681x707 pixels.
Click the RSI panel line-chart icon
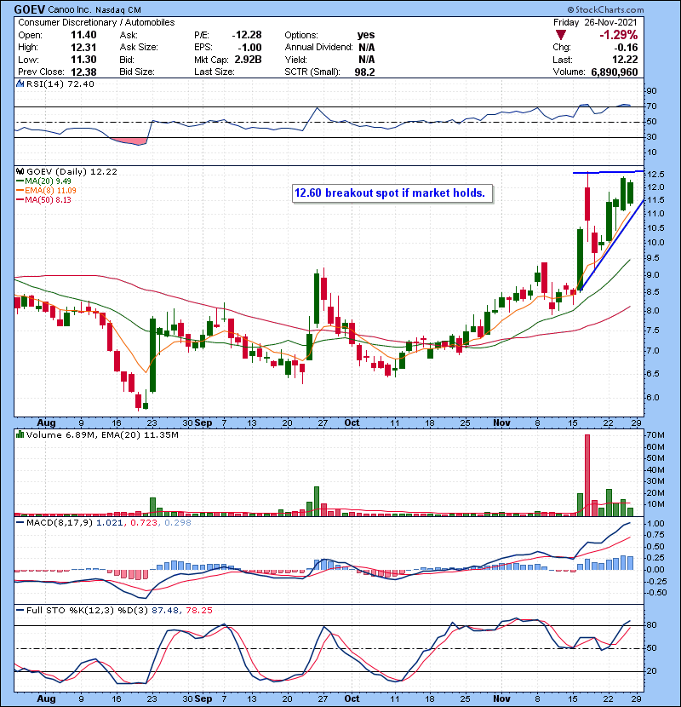tap(20, 83)
